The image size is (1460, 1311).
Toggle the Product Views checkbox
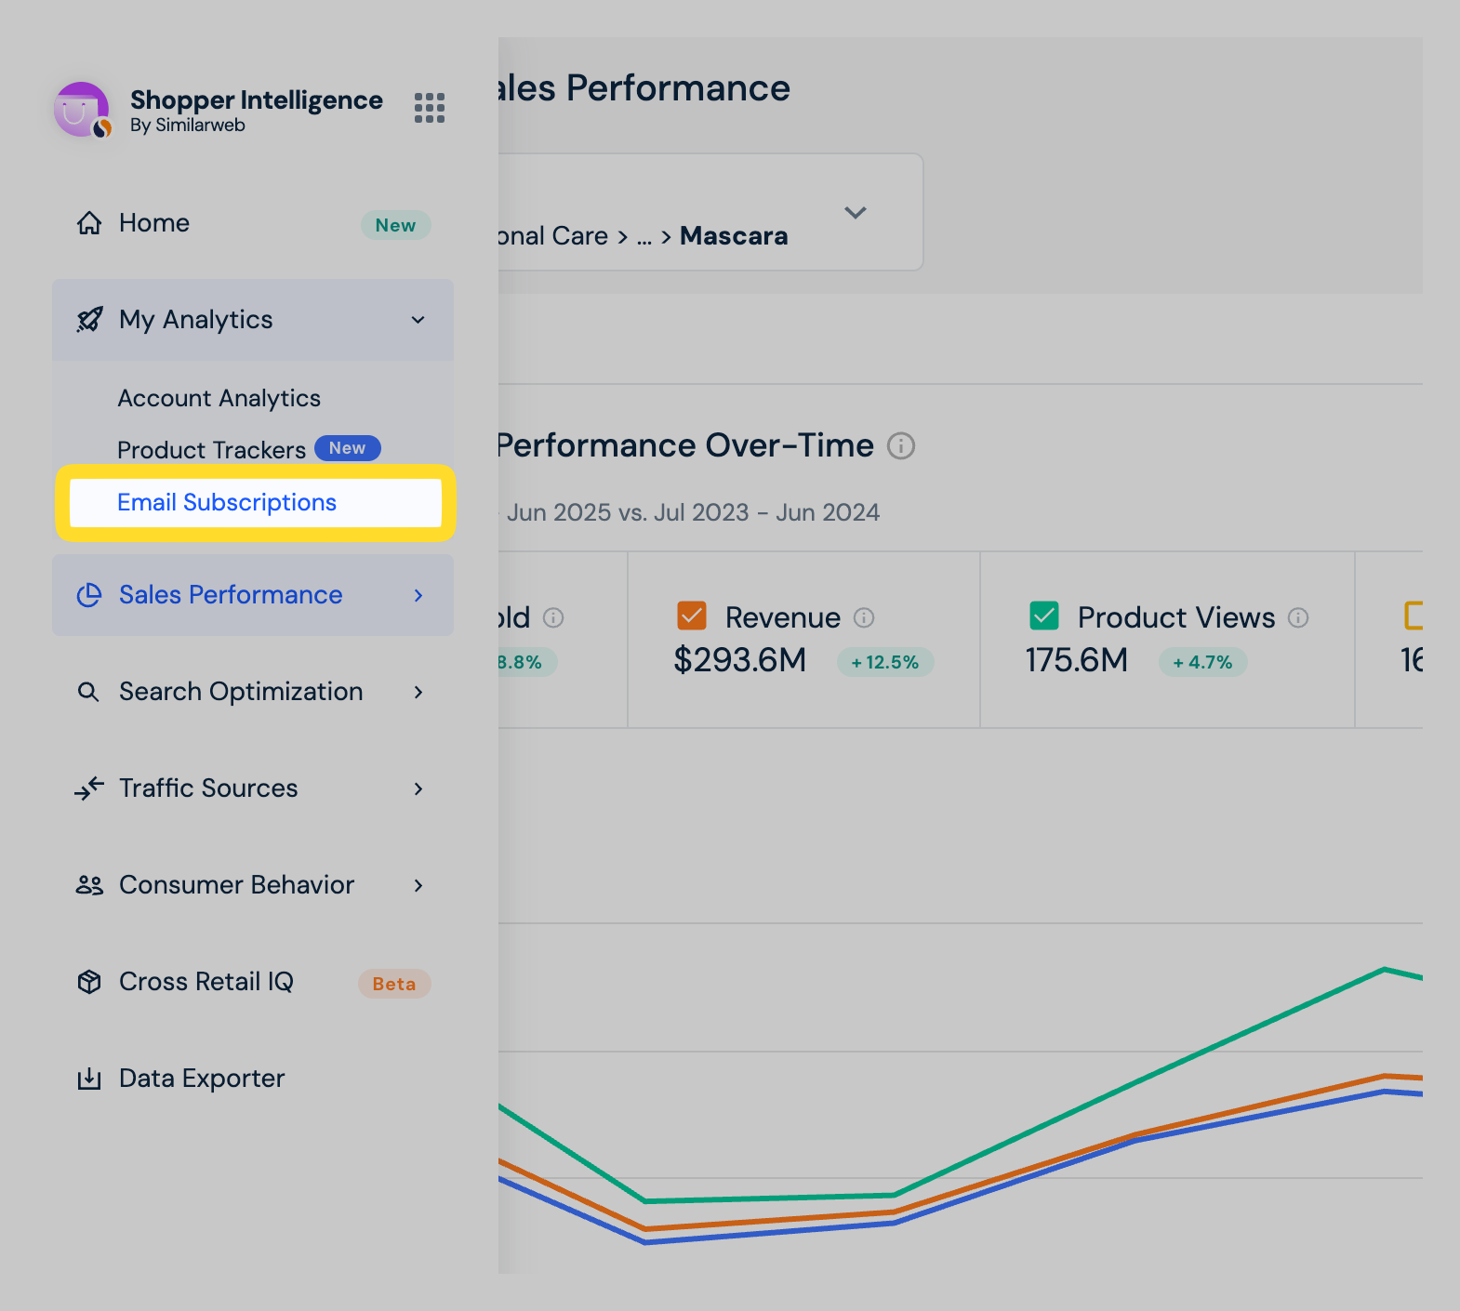coord(1044,616)
